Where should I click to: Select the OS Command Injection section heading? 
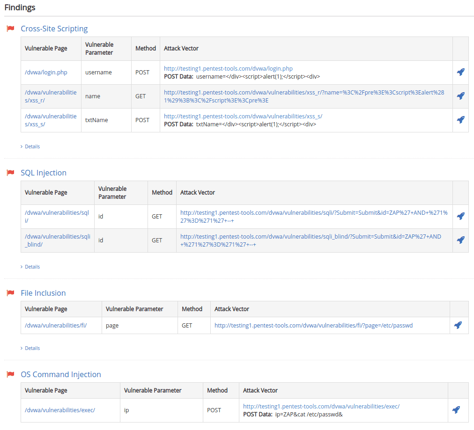(61, 374)
